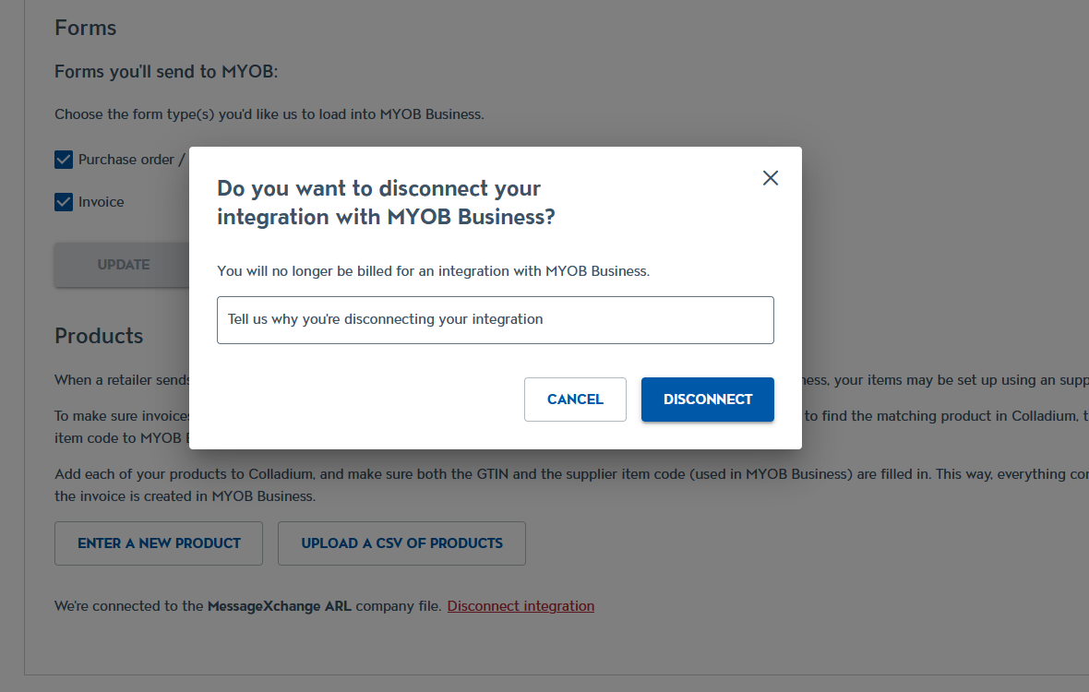Choose Upload a CSV of Products
The width and height of the screenshot is (1089, 692).
[x=401, y=543]
